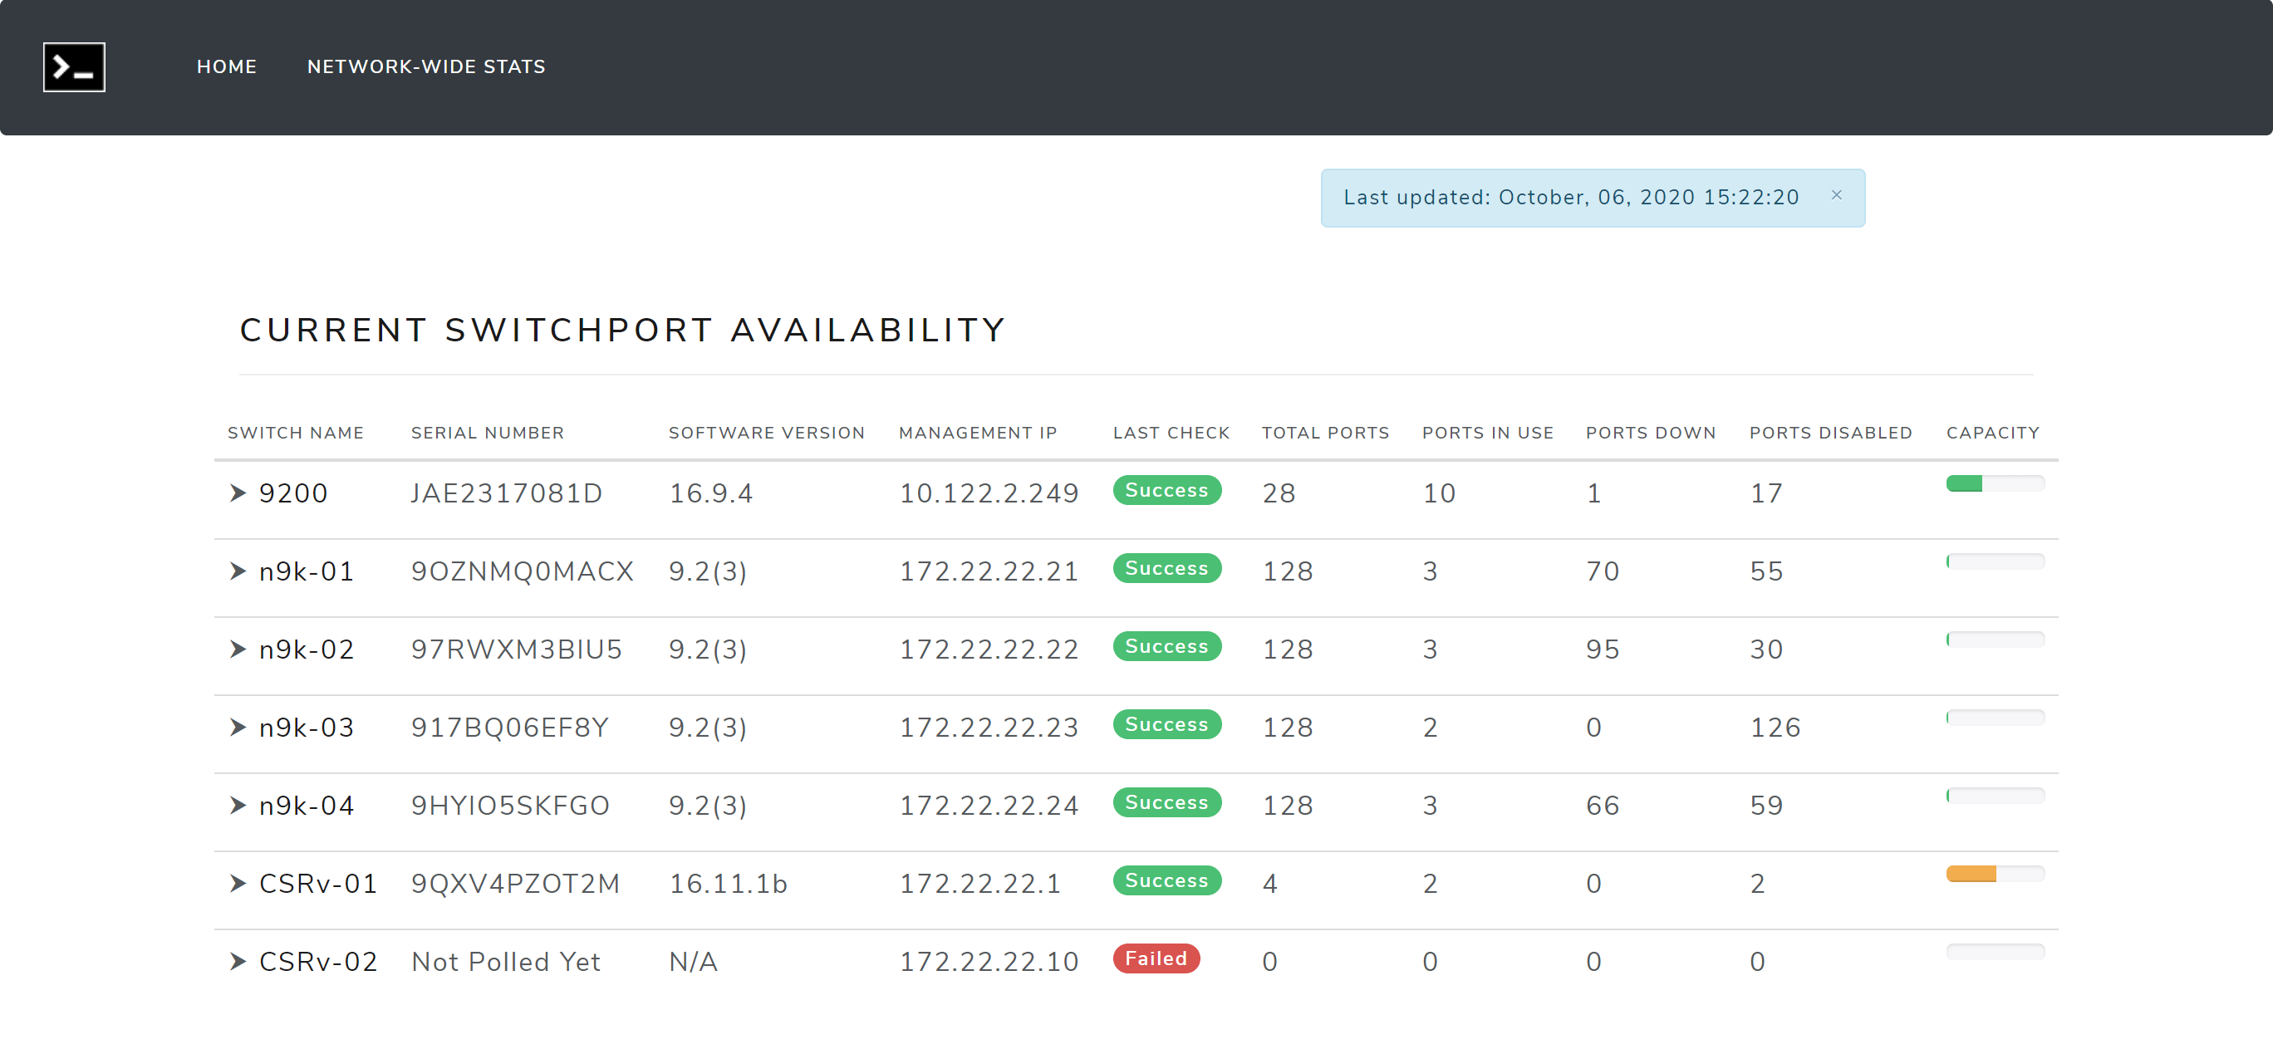Expand the CSRv-02 row details
Viewport: 2273px width, 1049px height.
(237, 960)
